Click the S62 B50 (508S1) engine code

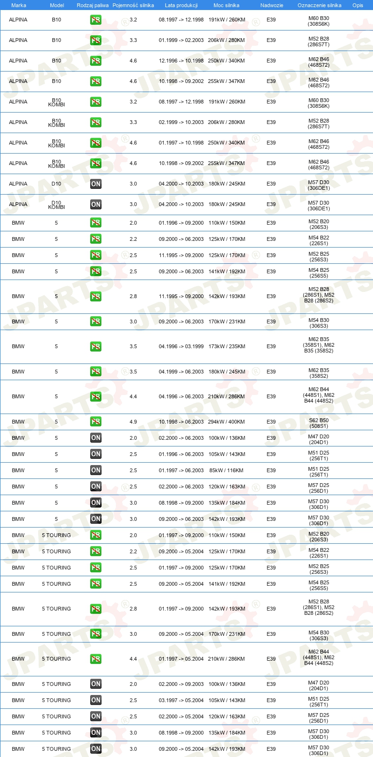pos(319,424)
